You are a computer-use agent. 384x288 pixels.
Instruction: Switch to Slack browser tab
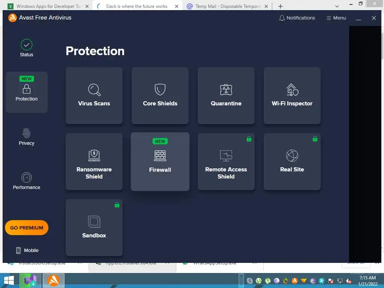point(136,6)
